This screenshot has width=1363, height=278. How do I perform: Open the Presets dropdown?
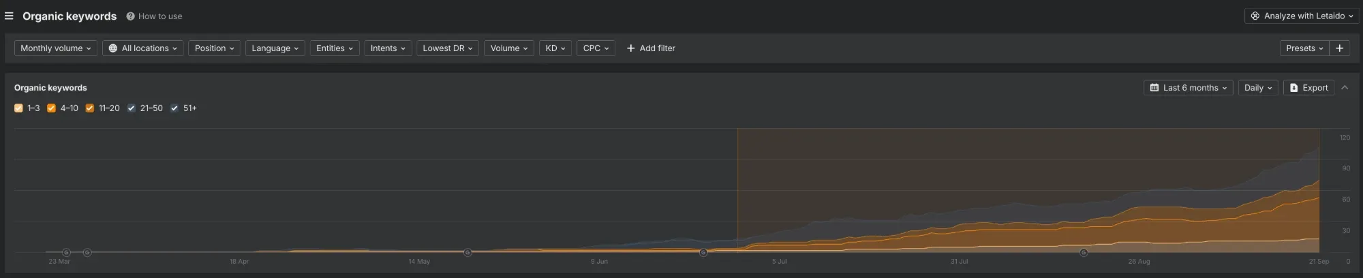click(1304, 48)
